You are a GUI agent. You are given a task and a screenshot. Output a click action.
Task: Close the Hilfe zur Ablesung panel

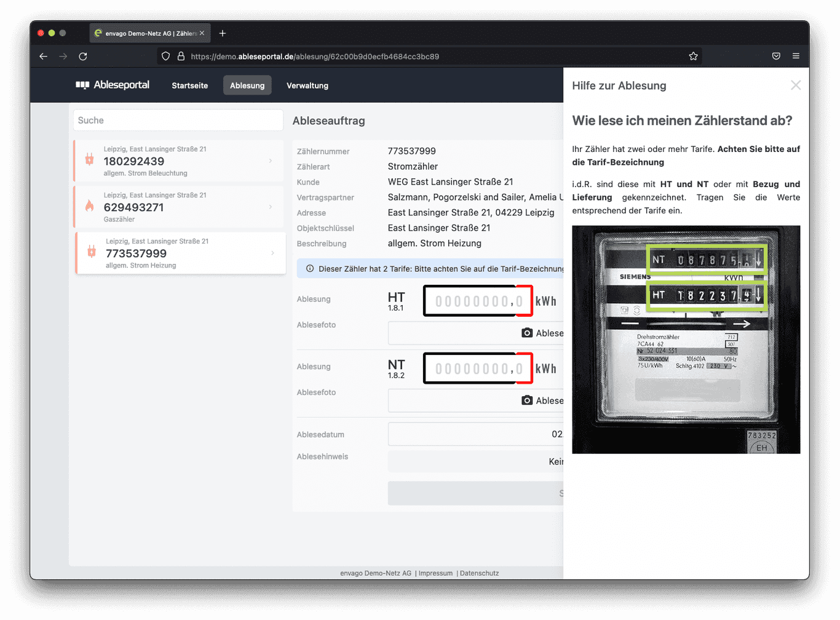(x=796, y=85)
